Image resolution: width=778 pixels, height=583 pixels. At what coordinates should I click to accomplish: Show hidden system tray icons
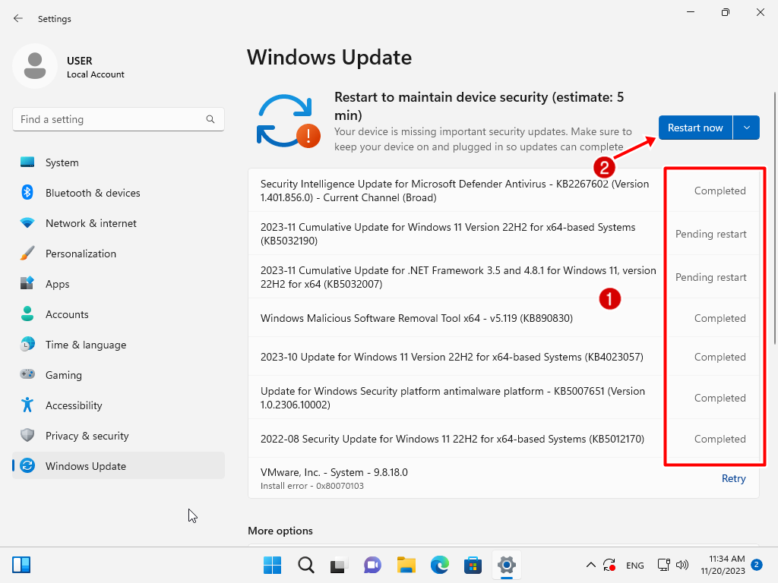[x=590, y=565]
